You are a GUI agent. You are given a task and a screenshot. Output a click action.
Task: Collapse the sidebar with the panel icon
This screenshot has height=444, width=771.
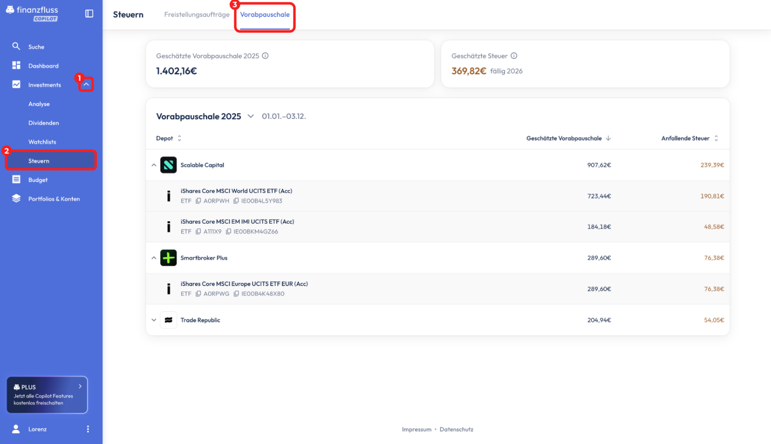(89, 14)
